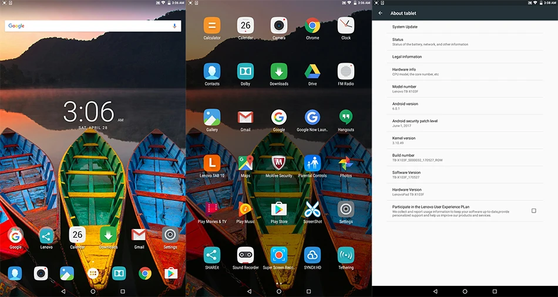Open Settings in the app drawer

click(x=345, y=209)
